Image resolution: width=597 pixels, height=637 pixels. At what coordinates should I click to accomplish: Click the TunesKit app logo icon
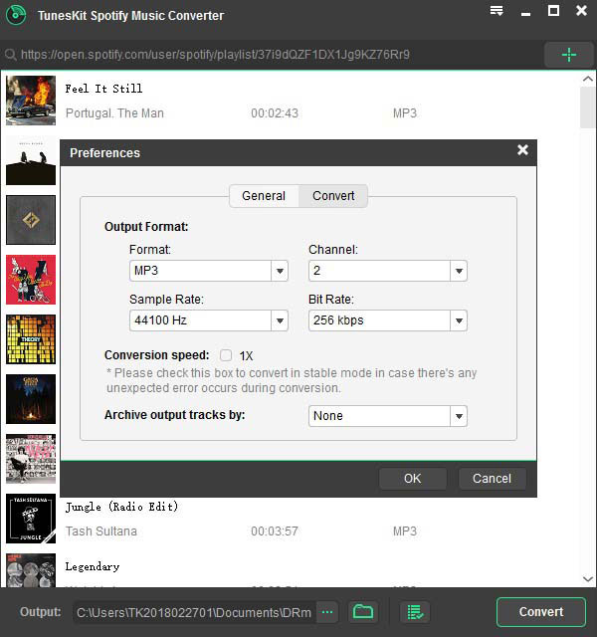click(17, 15)
